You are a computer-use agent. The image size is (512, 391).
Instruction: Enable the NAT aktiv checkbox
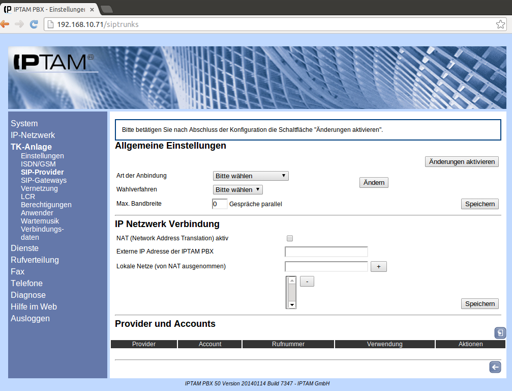coord(290,238)
